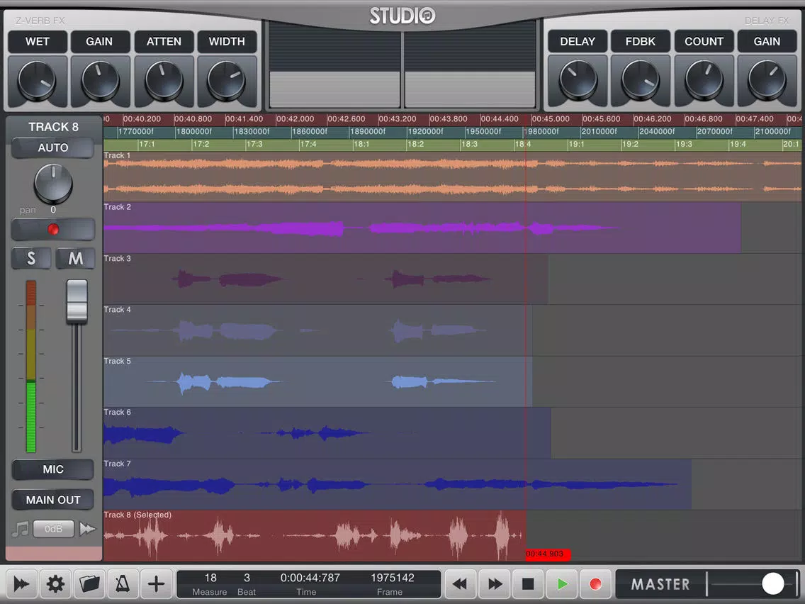
Task: Select Track 6 lane
Action: tap(327, 433)
